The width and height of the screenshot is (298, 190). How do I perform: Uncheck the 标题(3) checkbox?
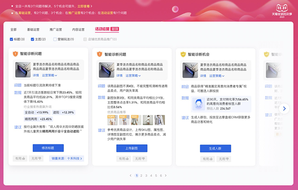pos(12,39)
